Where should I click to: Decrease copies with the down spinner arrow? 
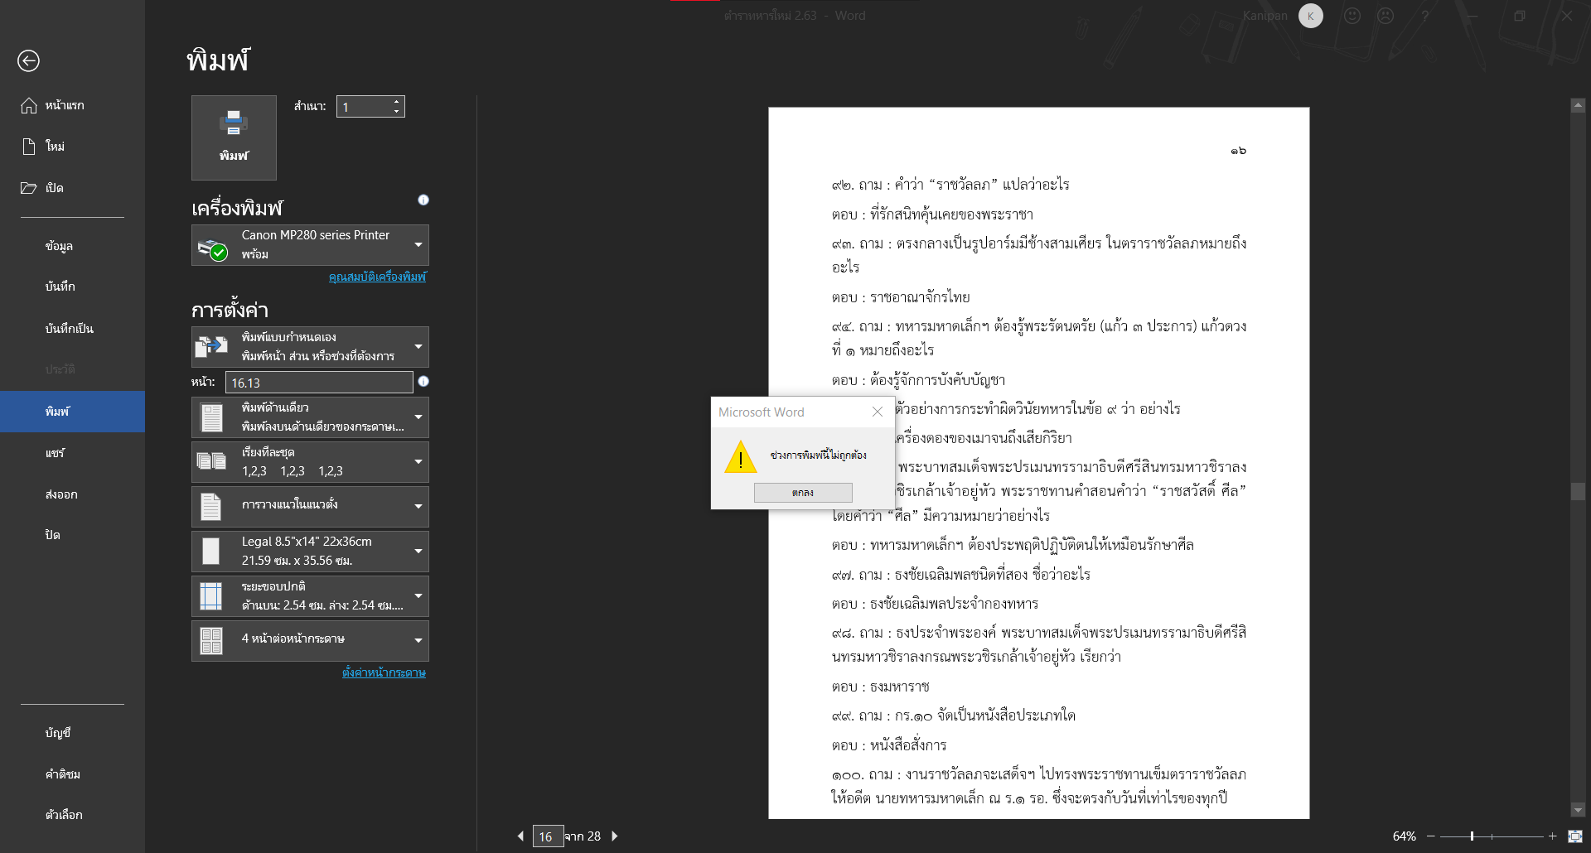point(397,112)
